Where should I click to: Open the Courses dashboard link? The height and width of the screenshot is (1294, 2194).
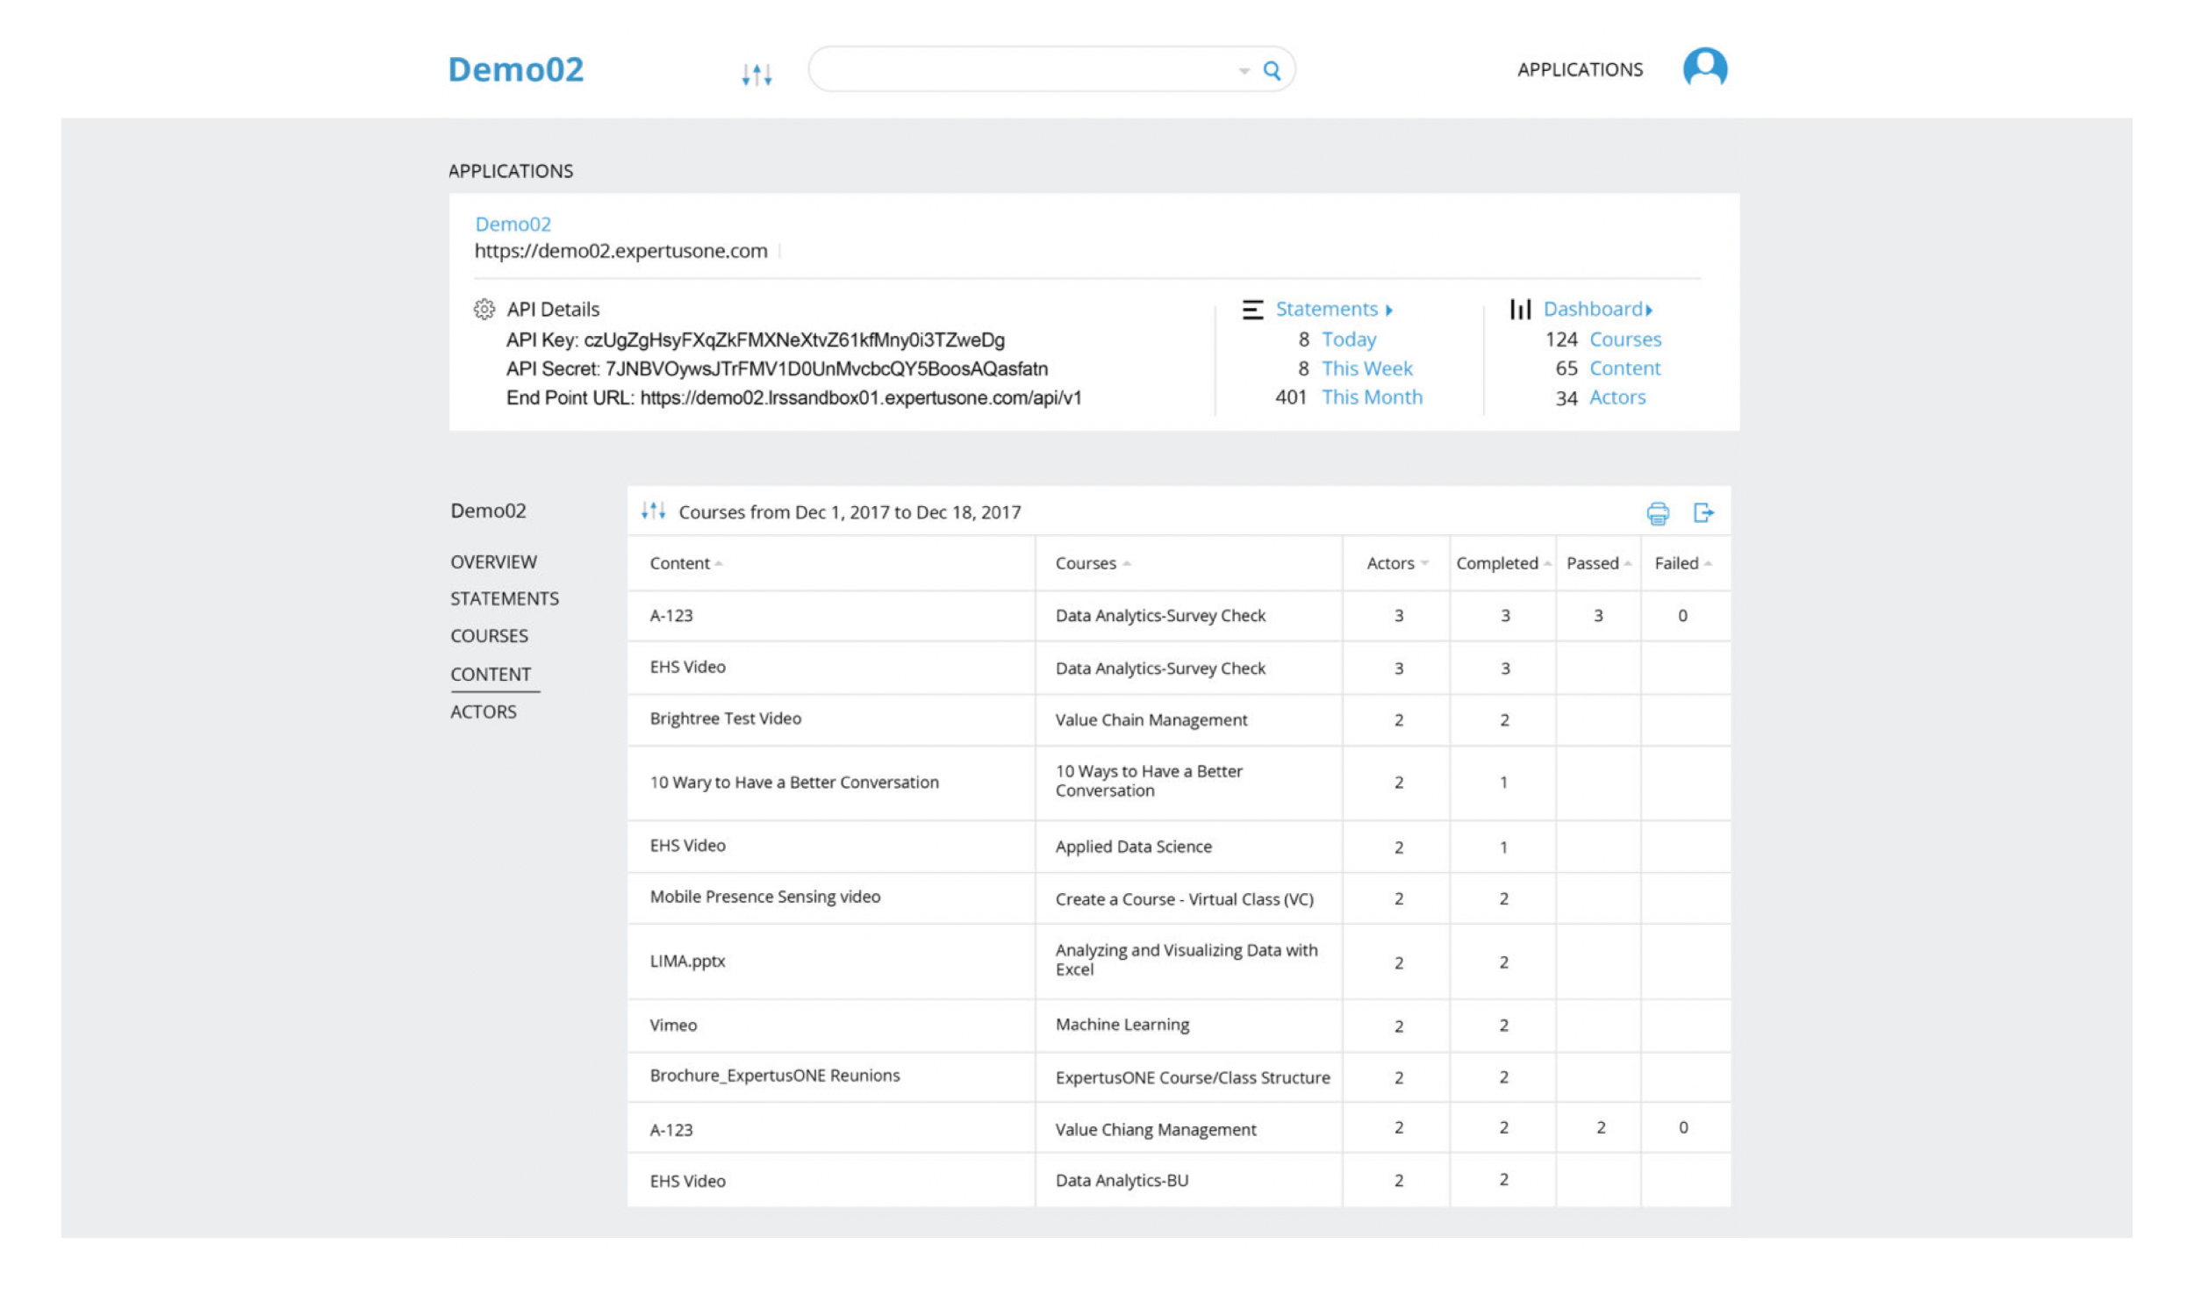[1625, 340]
